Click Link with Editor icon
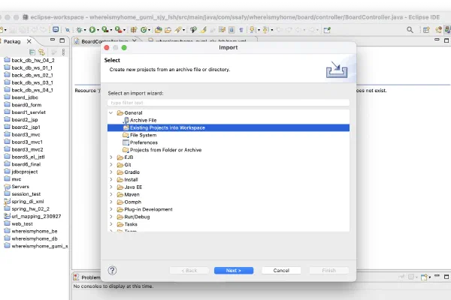 pos(42,52)
